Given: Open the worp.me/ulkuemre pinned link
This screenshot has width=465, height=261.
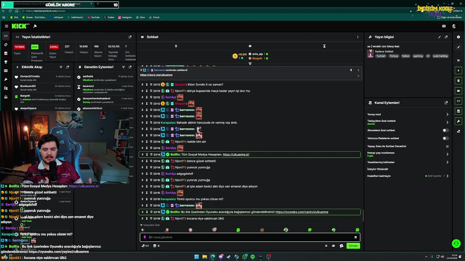Looking at the screenshot, I should (x=156, y=75).
